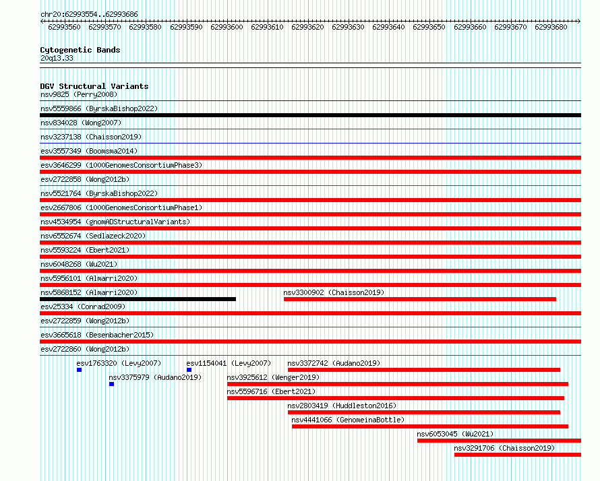600x481 pixels.
Task: Click red bar under nsv3291706
Action: point(518,455)
